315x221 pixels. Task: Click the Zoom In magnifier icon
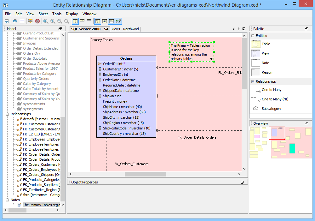pyautogui.click(x=53, y=21)
